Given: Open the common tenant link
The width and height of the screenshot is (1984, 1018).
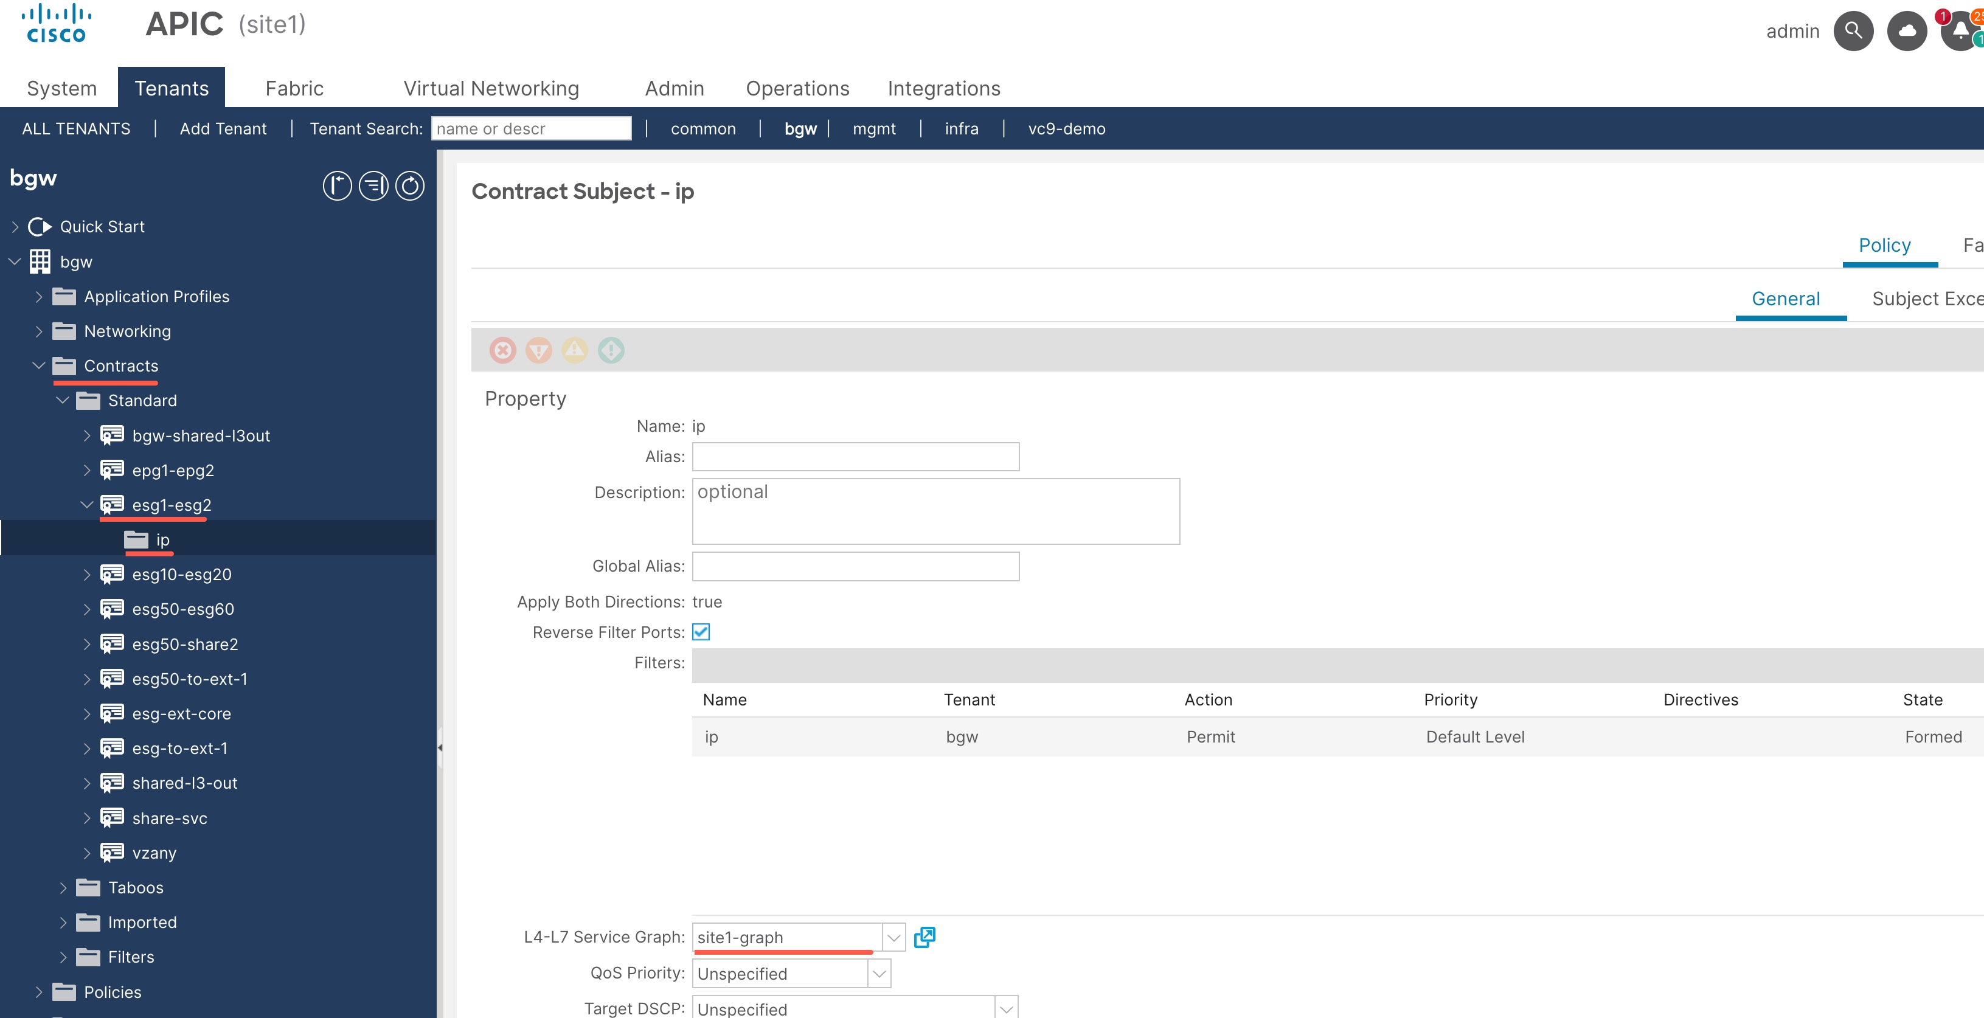Looking at the screenshot, I should click(703, 128).
